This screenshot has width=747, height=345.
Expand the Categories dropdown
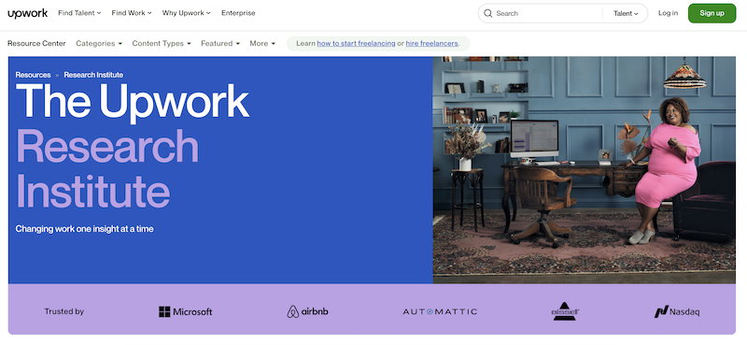tap(99, 43)
